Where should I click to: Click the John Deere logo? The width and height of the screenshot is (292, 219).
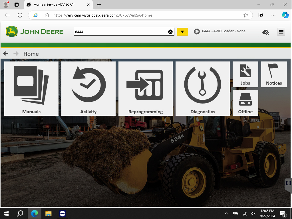[x=35, y=31]
